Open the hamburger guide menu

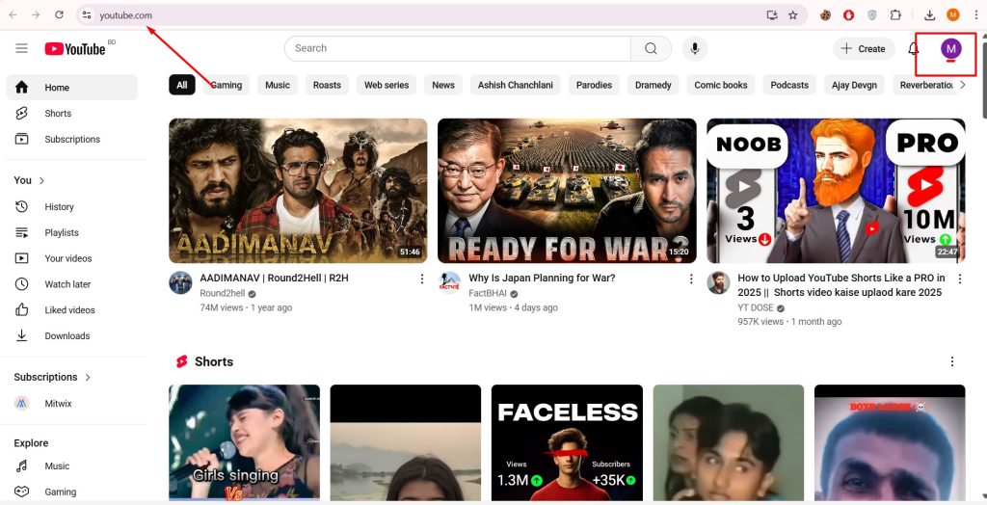coord(21,48)
